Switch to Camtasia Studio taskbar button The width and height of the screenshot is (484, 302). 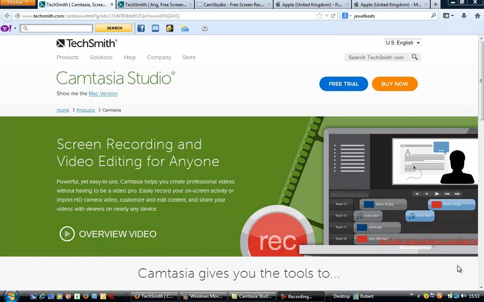252,296
